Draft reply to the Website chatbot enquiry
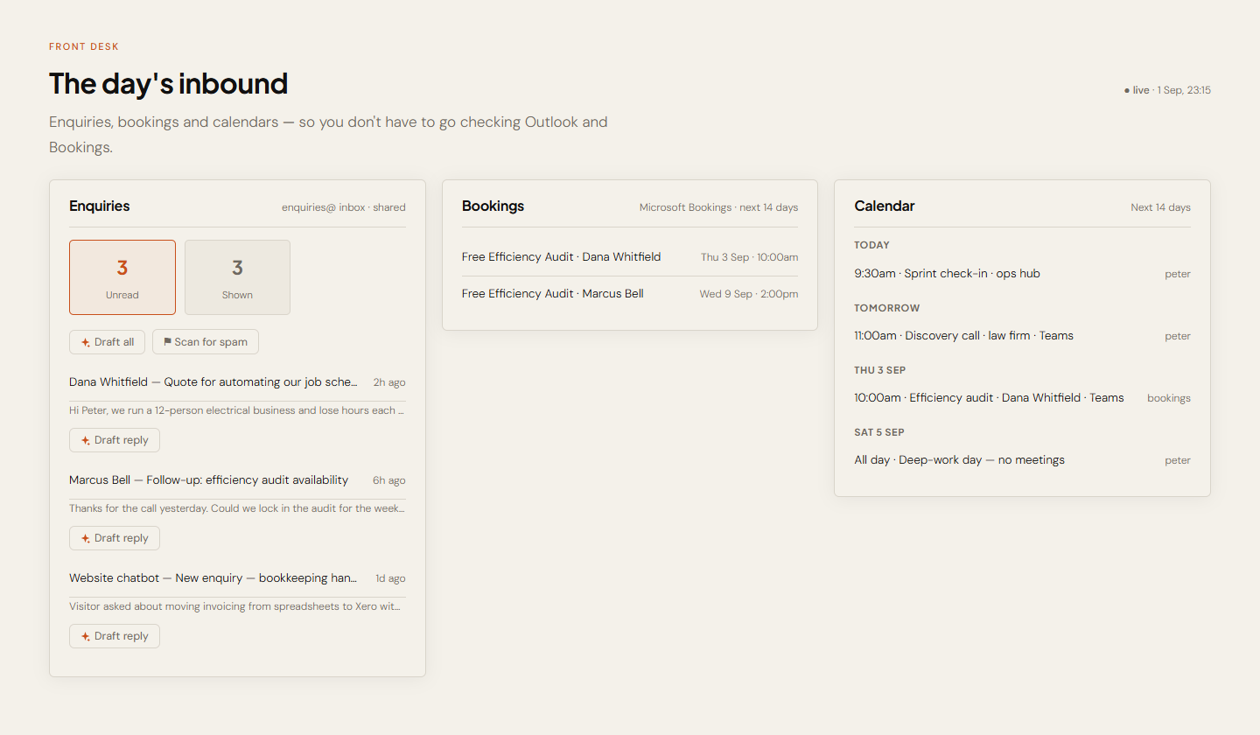 115,636
